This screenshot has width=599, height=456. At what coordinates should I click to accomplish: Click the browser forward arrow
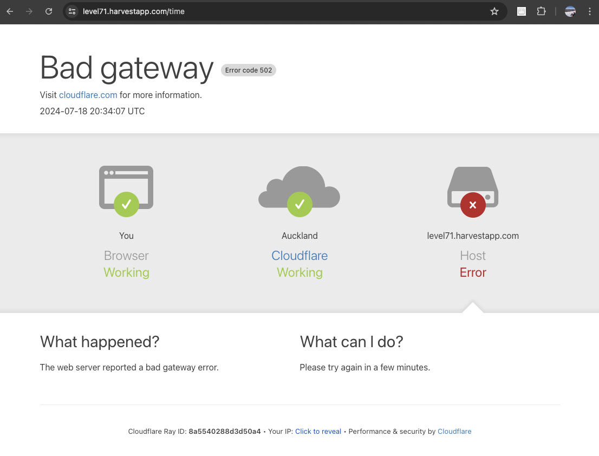[29, 11]
